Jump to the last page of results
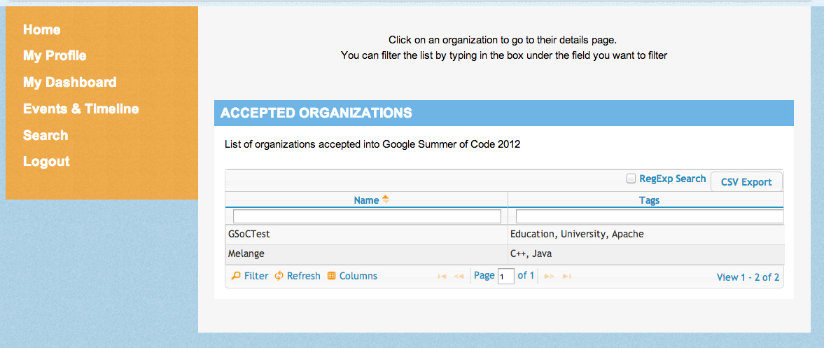 click(566, 277)
